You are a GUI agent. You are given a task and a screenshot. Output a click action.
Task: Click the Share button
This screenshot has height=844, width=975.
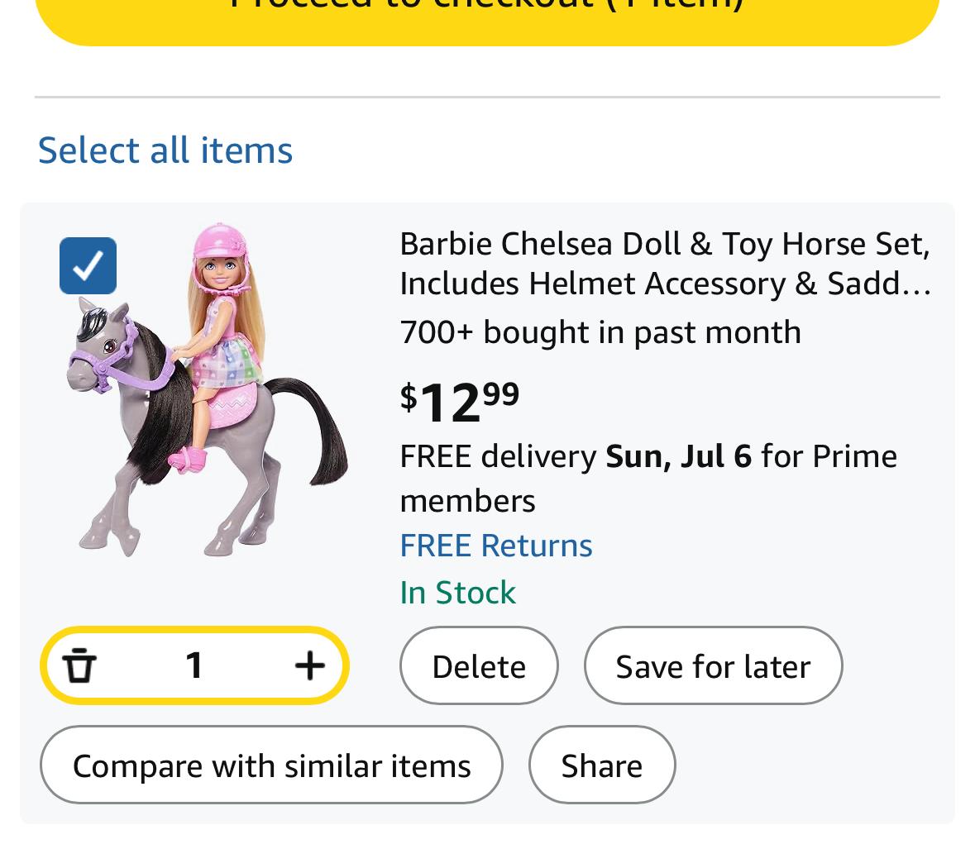coord(601,765)
